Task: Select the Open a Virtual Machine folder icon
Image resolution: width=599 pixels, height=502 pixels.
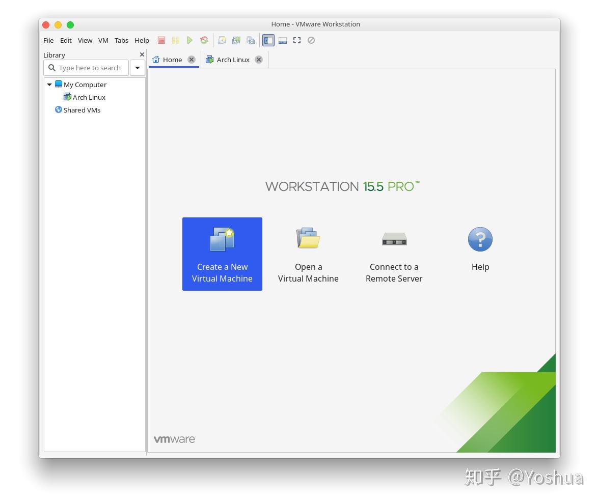Action: coord(308,238)
